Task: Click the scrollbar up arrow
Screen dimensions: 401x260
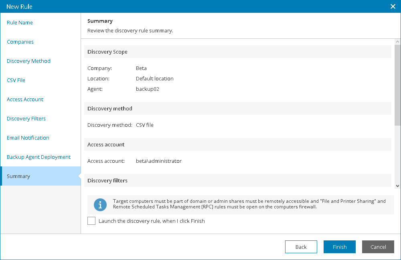Action: (397, 42)
